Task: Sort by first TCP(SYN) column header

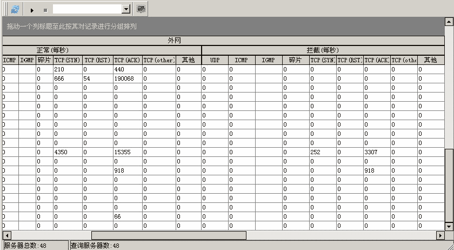Action: 67,60
